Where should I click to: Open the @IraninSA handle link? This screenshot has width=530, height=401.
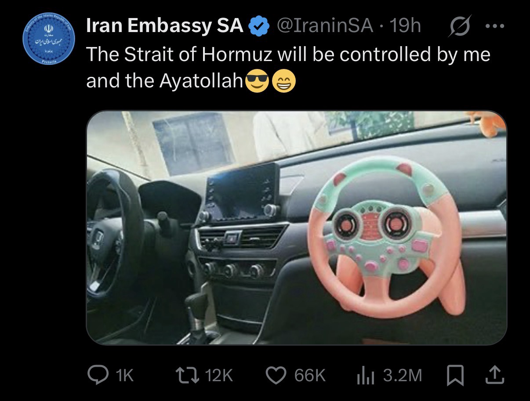[x=325, y=26]
